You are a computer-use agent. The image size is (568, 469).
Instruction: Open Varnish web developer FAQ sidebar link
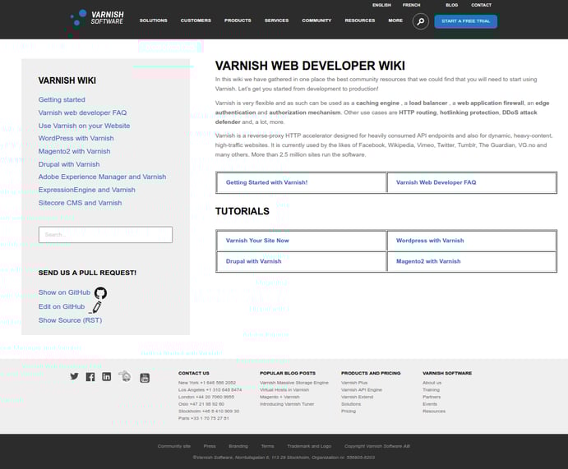(x=82, y=113)
